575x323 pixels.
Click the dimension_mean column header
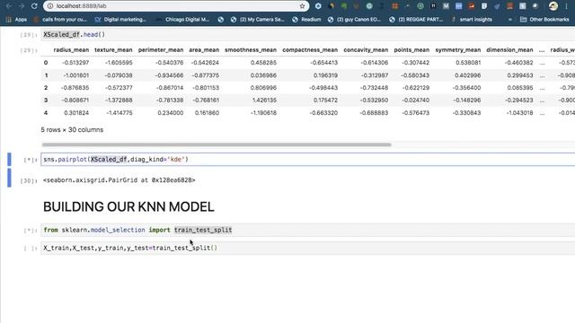tap(509, 50)
